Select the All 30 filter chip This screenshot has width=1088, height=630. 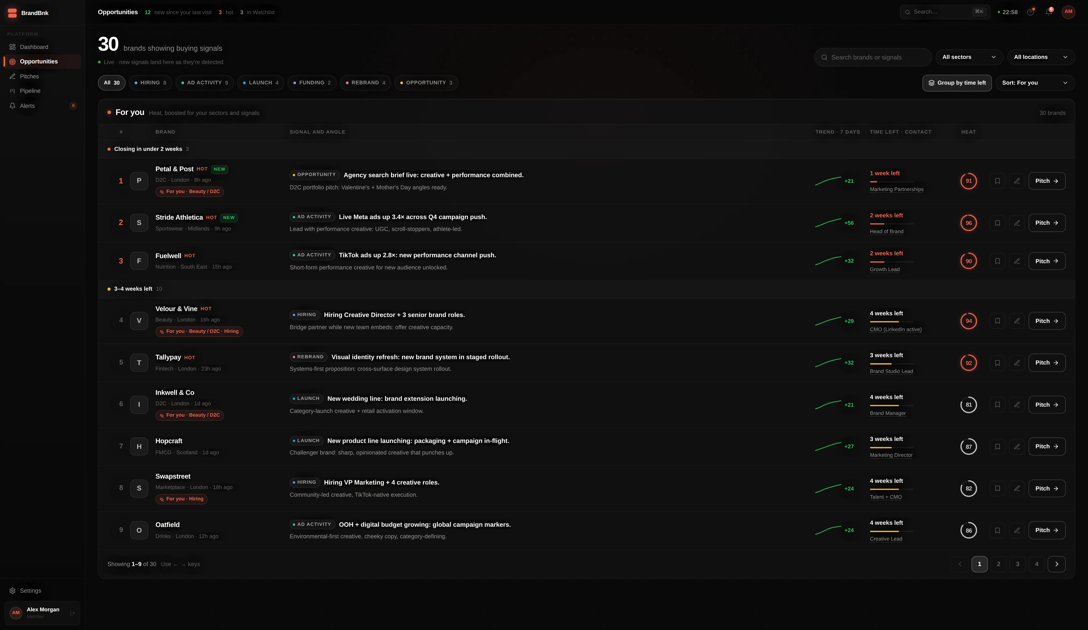(x=111, y=83)
